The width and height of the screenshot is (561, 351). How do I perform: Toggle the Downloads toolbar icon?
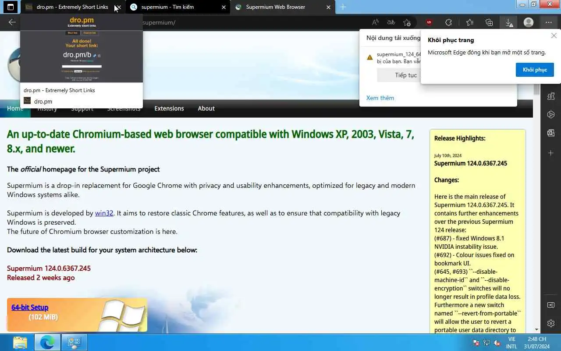coord(509,22)
